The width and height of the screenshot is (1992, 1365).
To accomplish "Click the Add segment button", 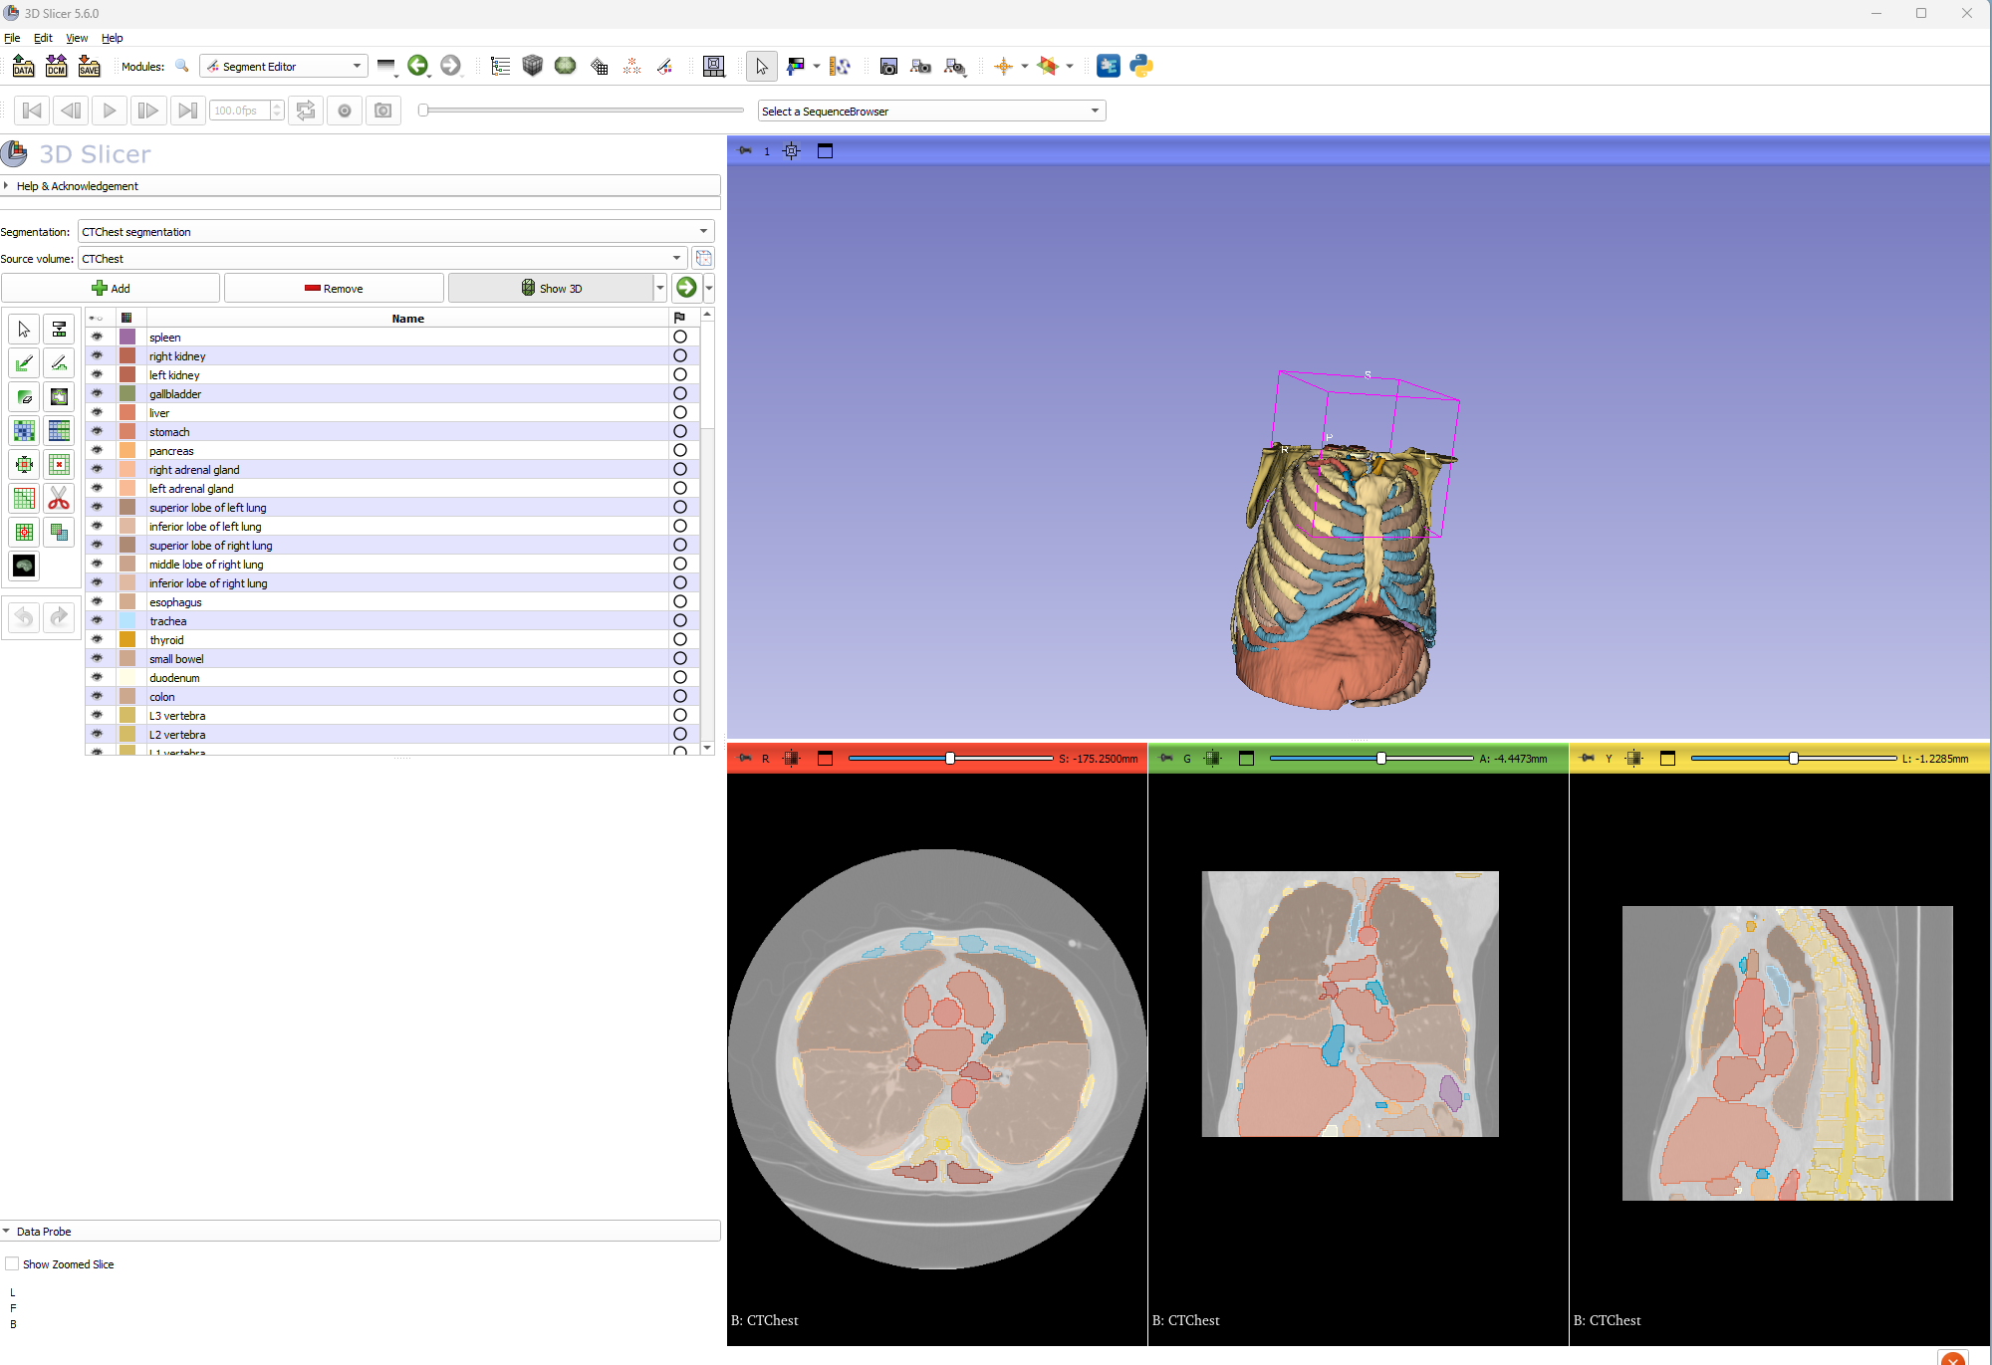I will tap(111, 288).
